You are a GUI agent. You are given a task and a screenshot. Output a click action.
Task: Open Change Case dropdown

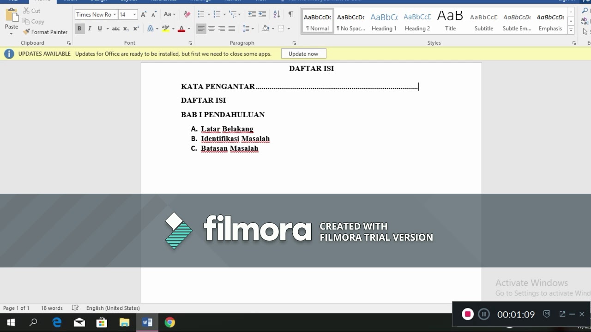pos(169,15)
